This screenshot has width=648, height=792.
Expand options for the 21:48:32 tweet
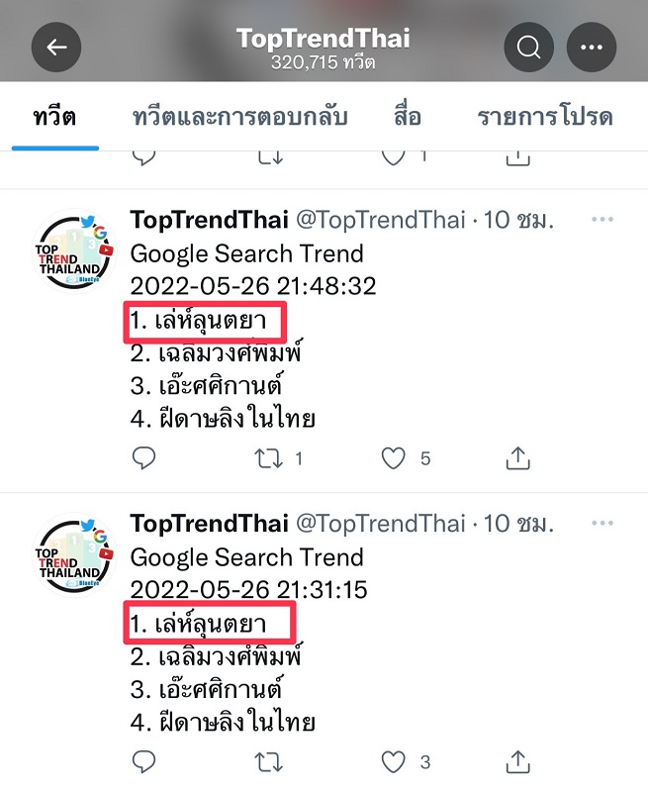[602, 219]
